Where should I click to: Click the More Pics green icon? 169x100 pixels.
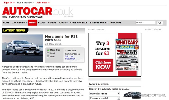(48, 50)
